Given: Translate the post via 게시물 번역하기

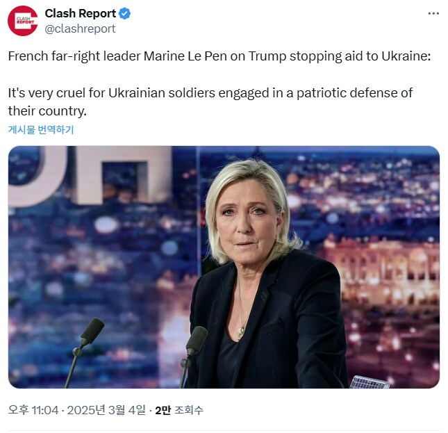Looking at the screenshot, I should (41, 129).
